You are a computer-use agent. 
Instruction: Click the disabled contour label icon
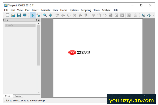(x=122, y=15)
